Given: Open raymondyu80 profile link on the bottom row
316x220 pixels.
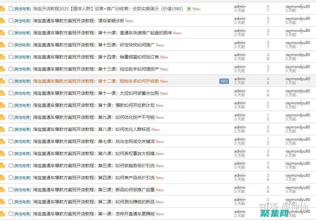Looking at the screenshot, I should click(x=297, y=212).
